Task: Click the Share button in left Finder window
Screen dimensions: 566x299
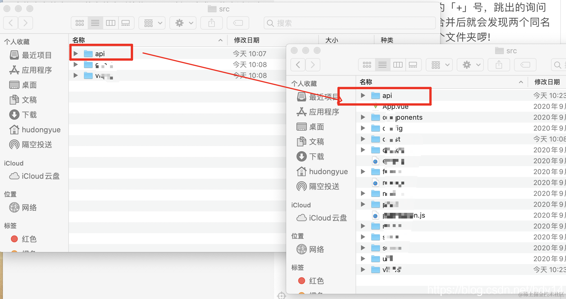Action: pos(212,23)
